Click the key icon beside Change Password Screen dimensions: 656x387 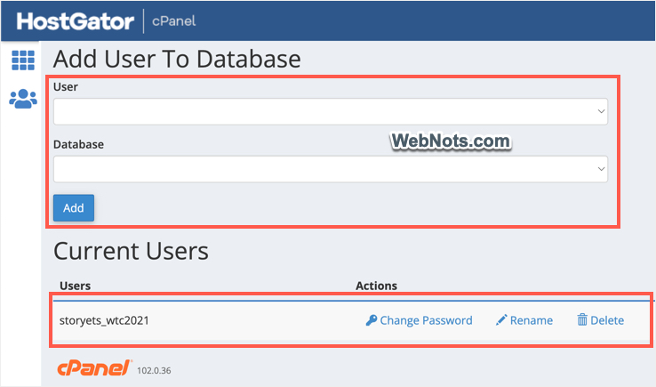tap(372, 320)
